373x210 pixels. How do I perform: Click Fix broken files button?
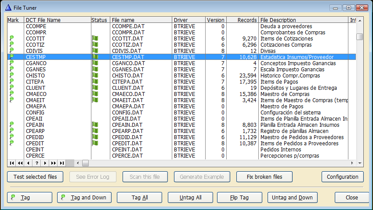pyautogui.click(x=264, y=177)
